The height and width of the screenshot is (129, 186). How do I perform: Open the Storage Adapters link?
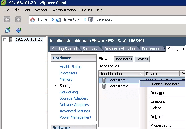[x=74, y=98]
